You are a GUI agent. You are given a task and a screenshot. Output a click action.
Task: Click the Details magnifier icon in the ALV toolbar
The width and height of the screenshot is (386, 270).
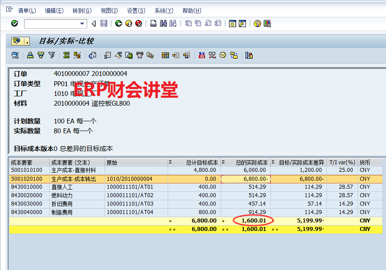tap(15, 55)
